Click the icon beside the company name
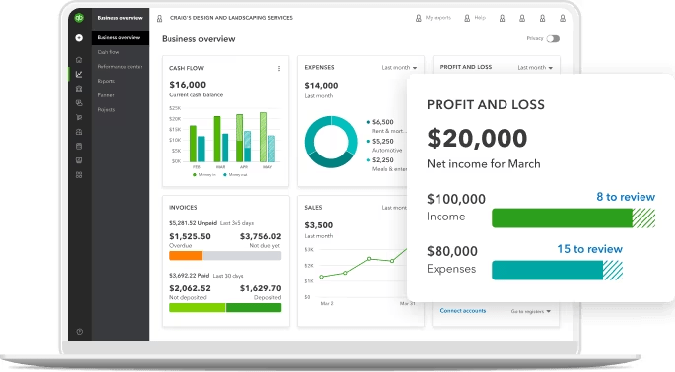Screen dimensions: 675x372 click(x=160, y=18)
